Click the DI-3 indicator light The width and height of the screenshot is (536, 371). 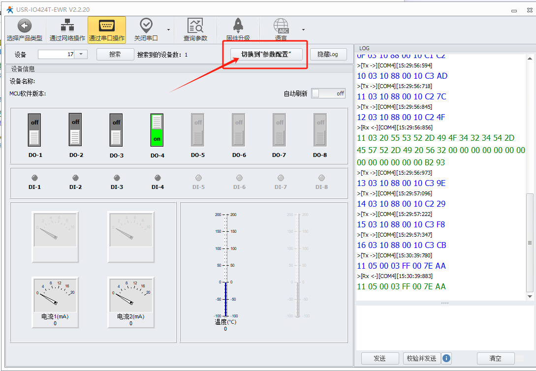tap(117, 178)
